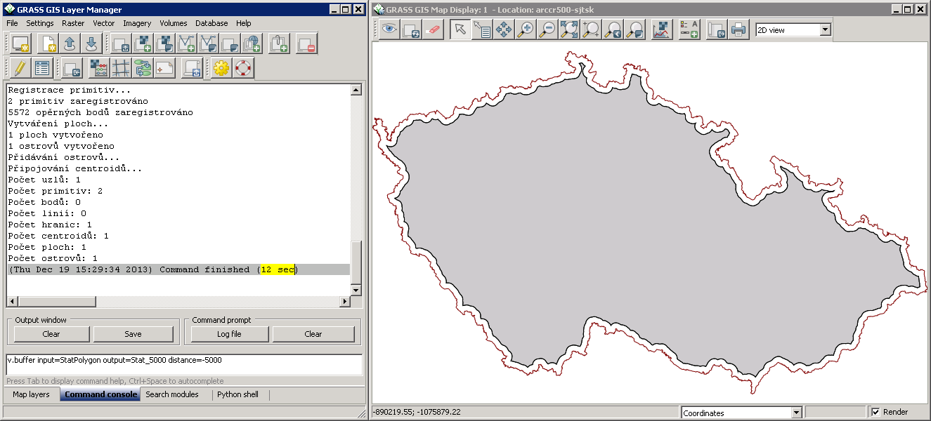Switch to the Search modules tab
The image size is (931, 421).
pos(172,394)
